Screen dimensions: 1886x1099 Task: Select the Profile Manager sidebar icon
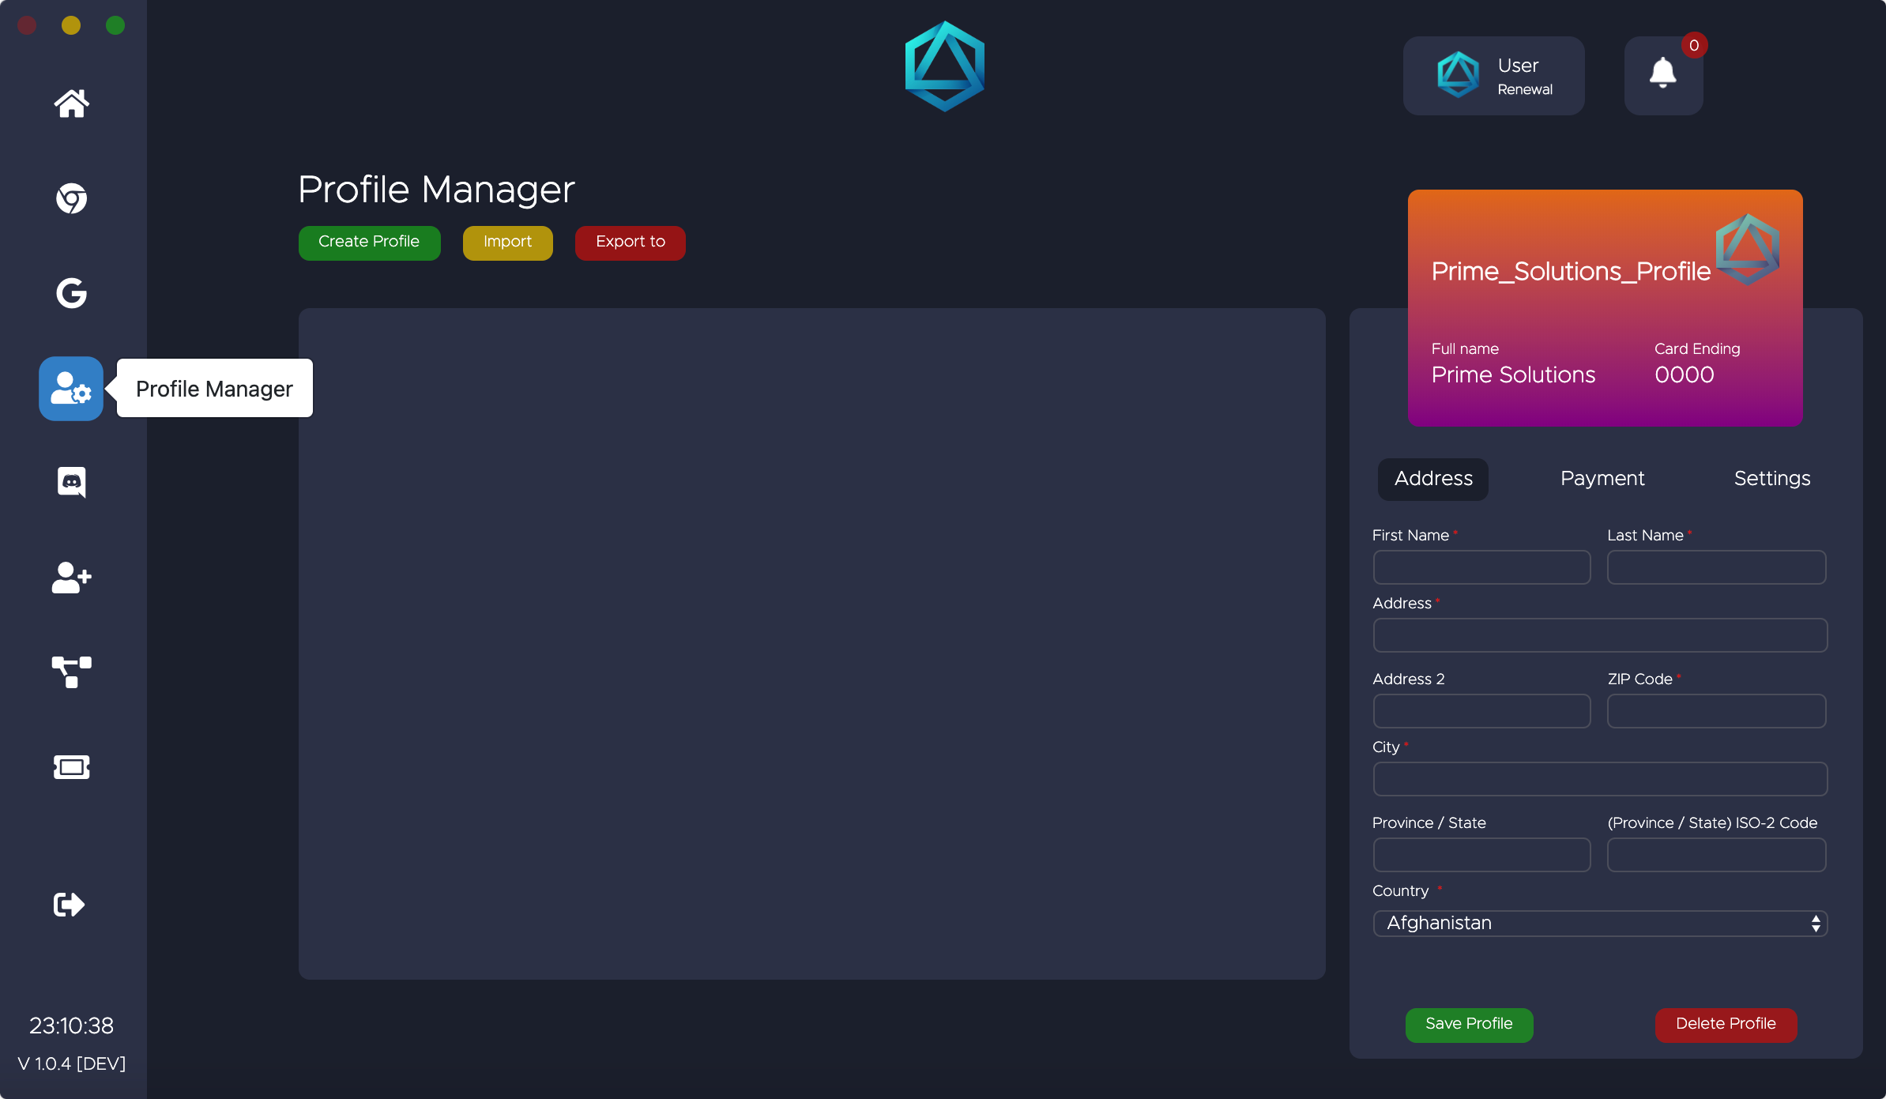(x=71, y=389)
